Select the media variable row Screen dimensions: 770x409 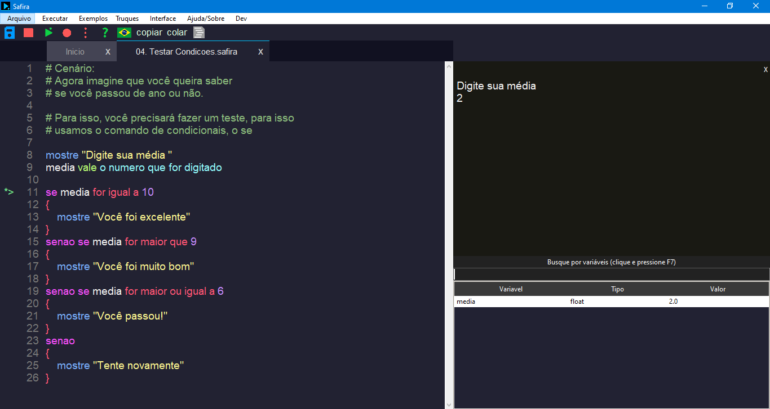click(x=612, y=302)
